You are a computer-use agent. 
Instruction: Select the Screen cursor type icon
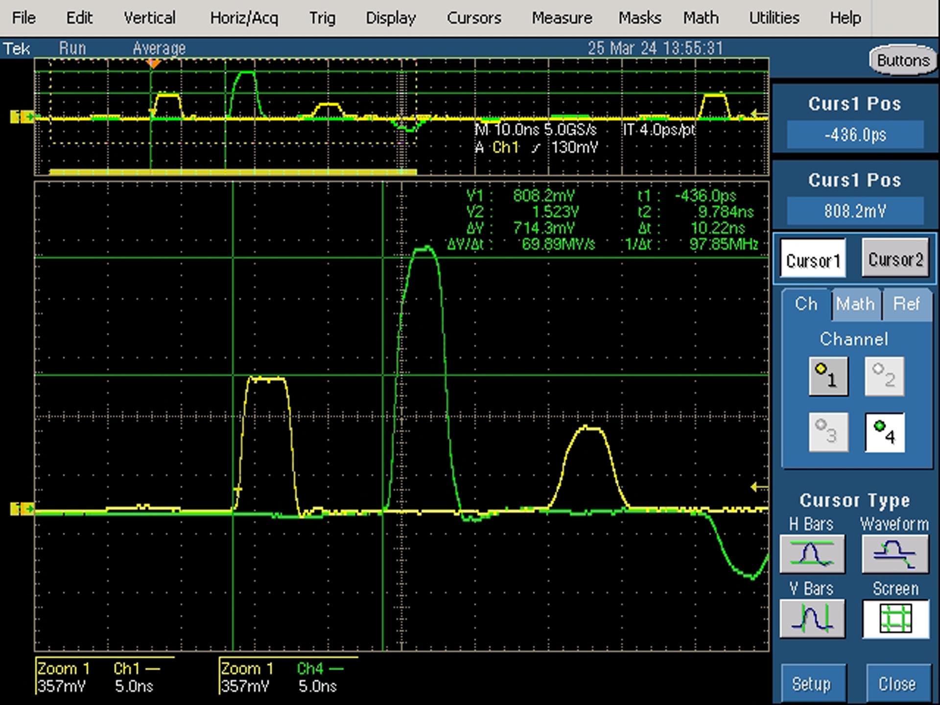[895, 618]
